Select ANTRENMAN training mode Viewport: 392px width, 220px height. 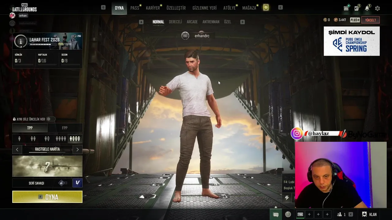211,22
